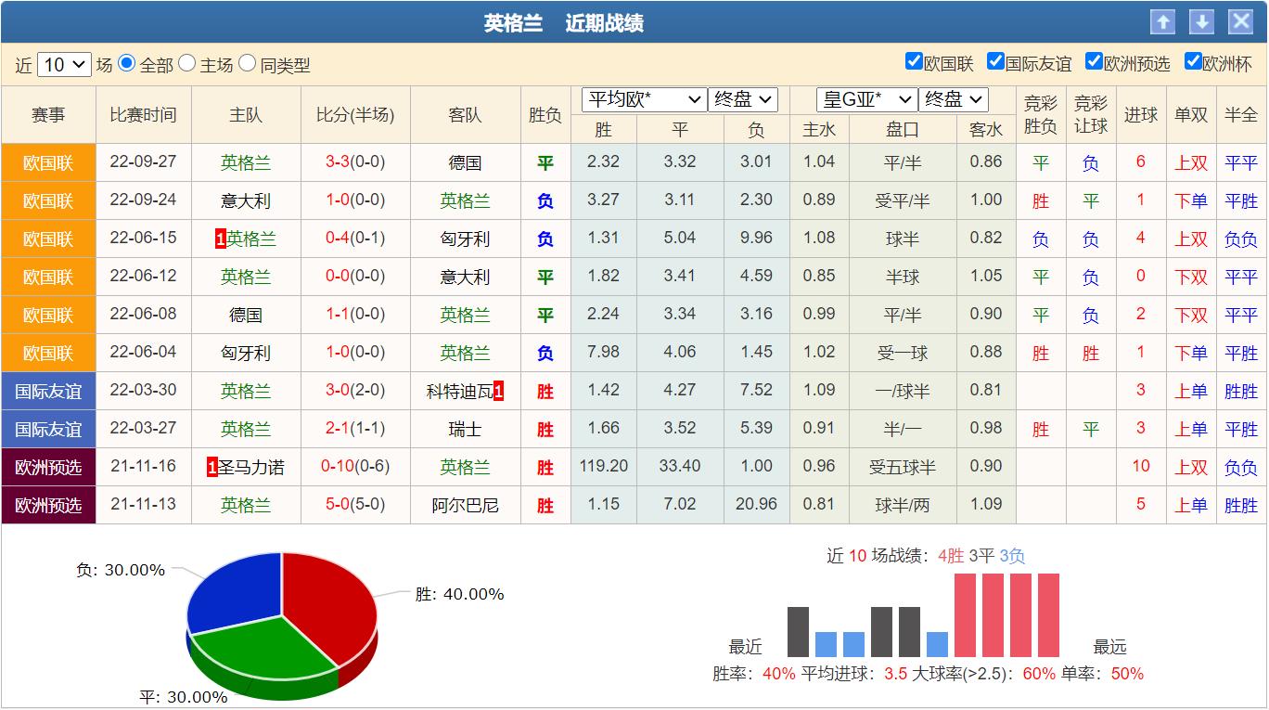This screenshot has height=710, width=1269.
Task: Toggle the 欧洲预选 checkbox off
Action: pos(1095,61)
